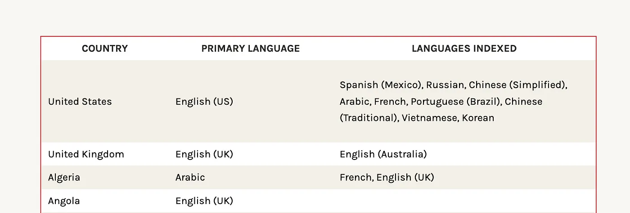The image size is (630, 213).
Task: Click the Vietnamese, Korean text line
Action: click(448, 118)
